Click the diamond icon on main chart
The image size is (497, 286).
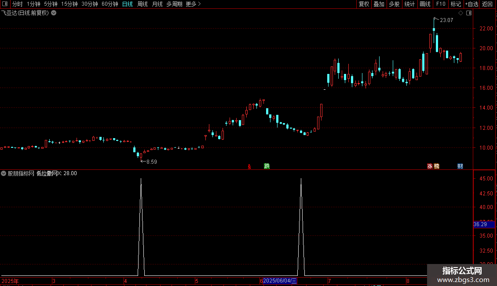(461, 13)
